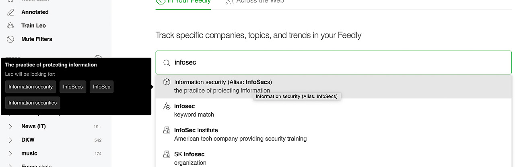Click the InfoSecs alias tag
515x167 pixels.
[73, 87]
